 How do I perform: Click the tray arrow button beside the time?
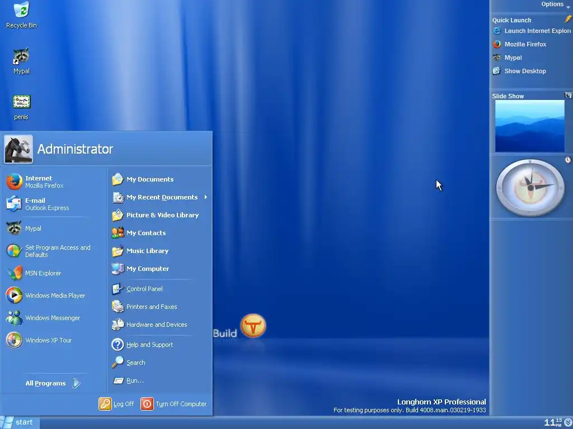(568, 422)
